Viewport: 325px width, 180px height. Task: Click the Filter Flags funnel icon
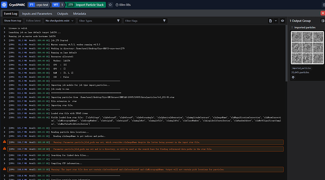tap(164, 21)
